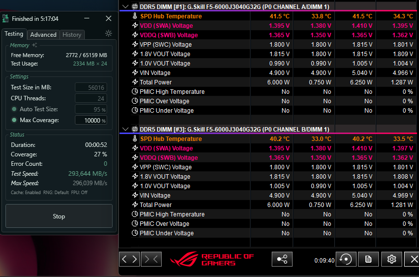Click the lightning icon of DIMM #3 VPP (SWC) Voltage

(135, 167)
